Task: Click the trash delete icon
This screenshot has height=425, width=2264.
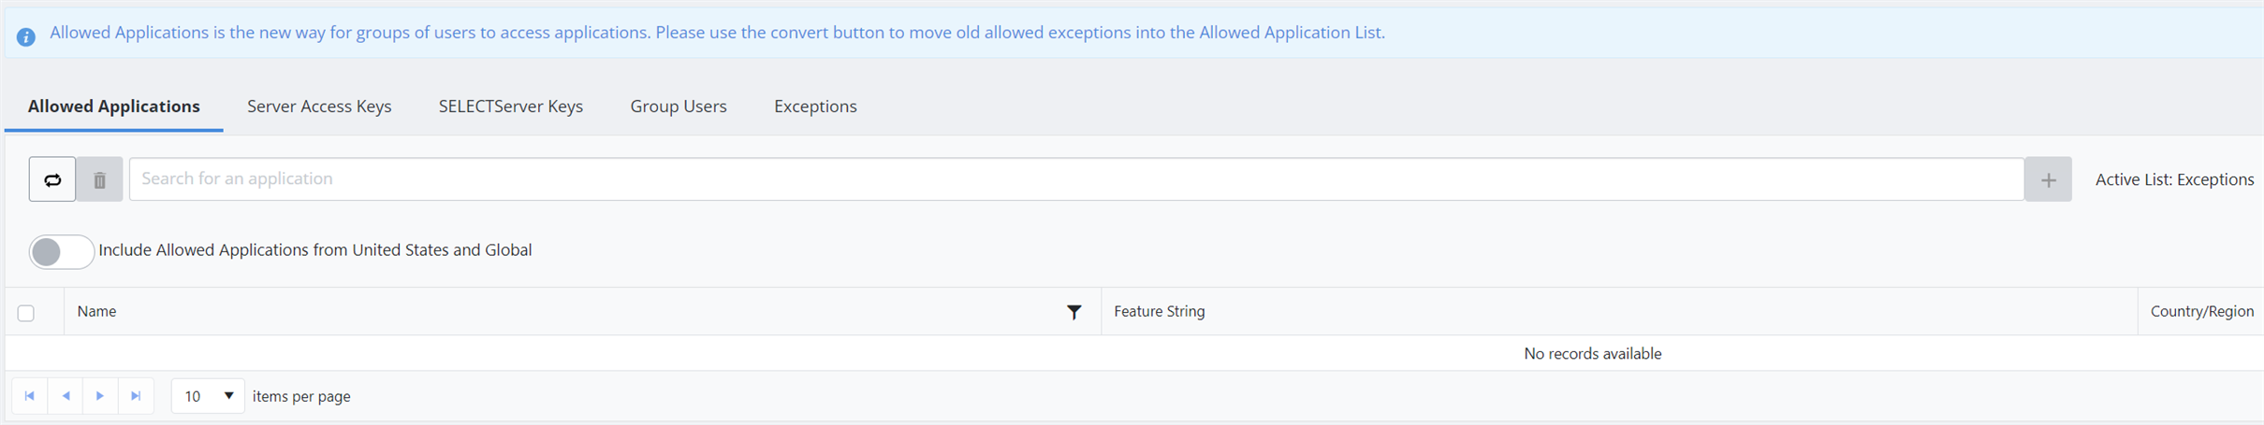Action: click(99, 179)
